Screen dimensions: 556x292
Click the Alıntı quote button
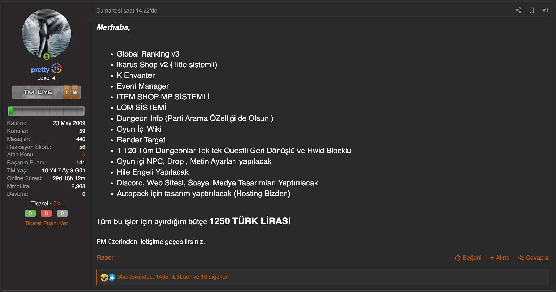point(499,258)
